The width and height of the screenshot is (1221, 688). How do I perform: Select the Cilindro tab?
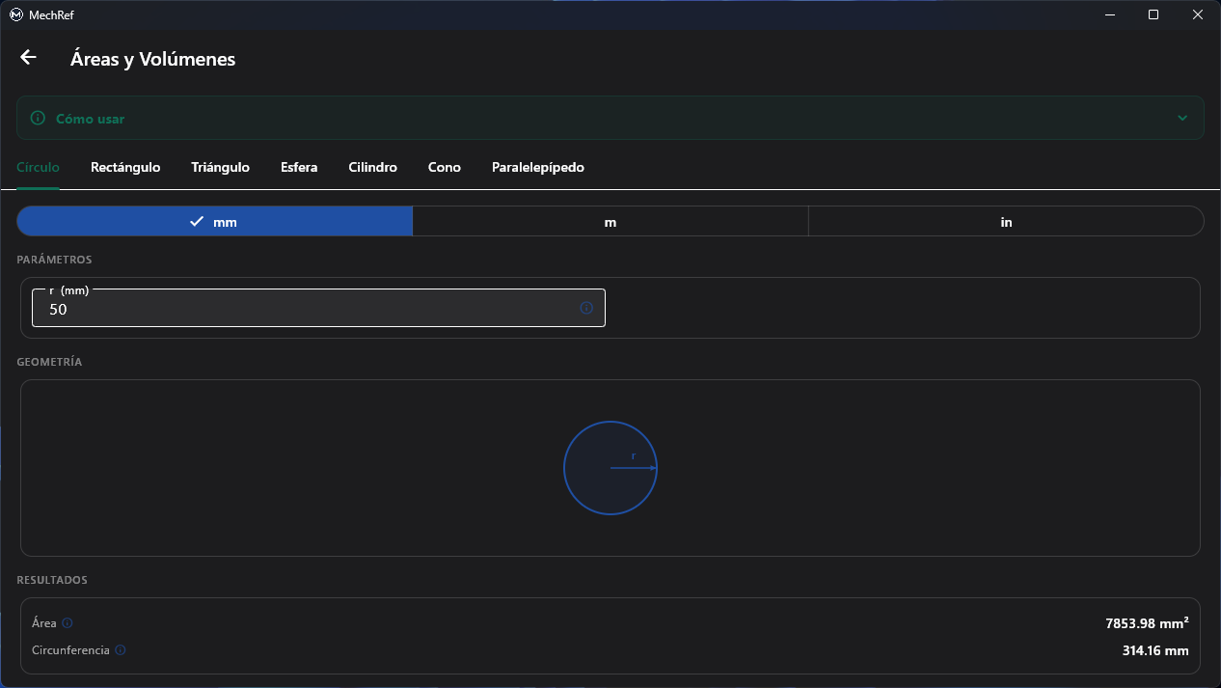[x=372, y=167]
